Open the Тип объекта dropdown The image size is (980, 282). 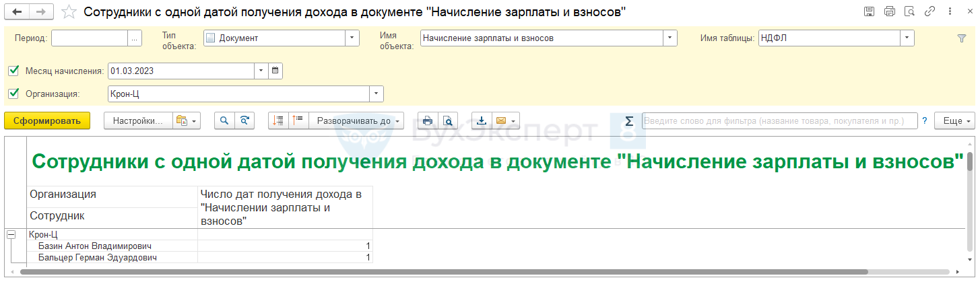[352, 38]
